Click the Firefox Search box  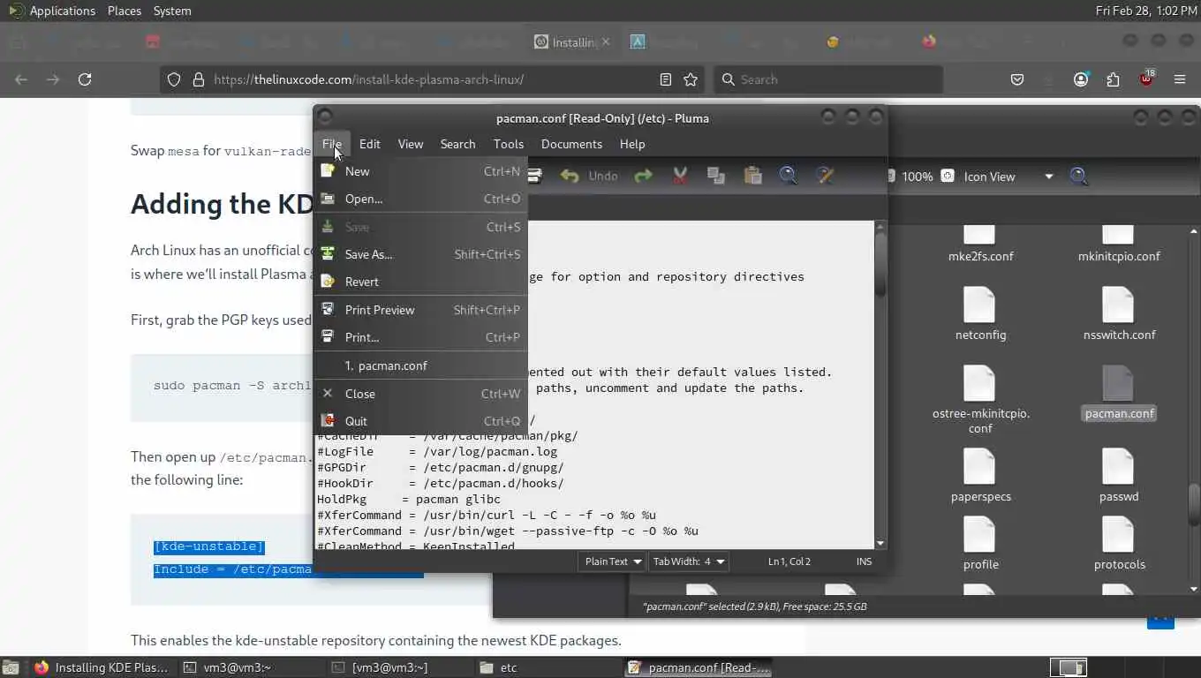pos(828,79)
